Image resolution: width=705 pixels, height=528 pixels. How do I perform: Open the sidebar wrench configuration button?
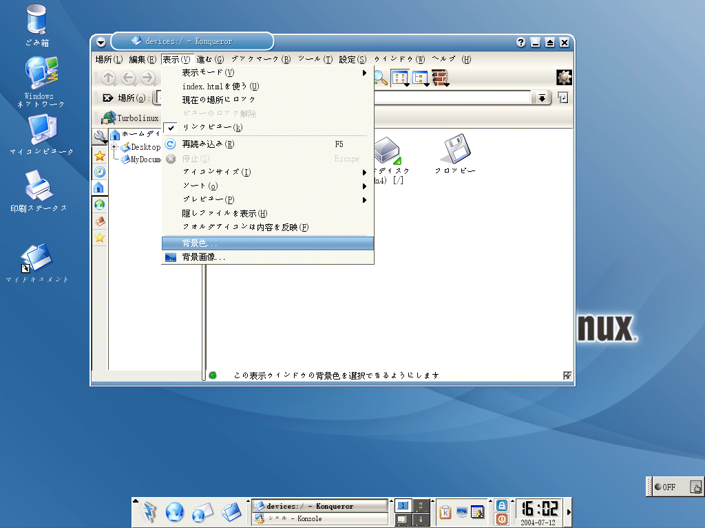point(100,137)
